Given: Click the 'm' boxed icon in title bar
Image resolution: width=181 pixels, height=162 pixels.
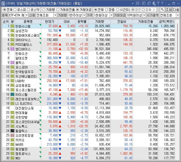Looking at the screenshot, I should point(137,4).
